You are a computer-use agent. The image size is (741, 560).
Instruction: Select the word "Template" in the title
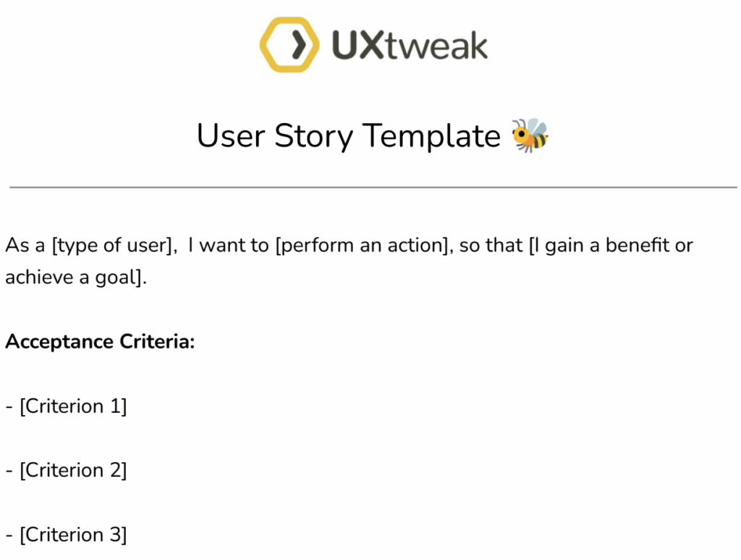coord(431,136)
